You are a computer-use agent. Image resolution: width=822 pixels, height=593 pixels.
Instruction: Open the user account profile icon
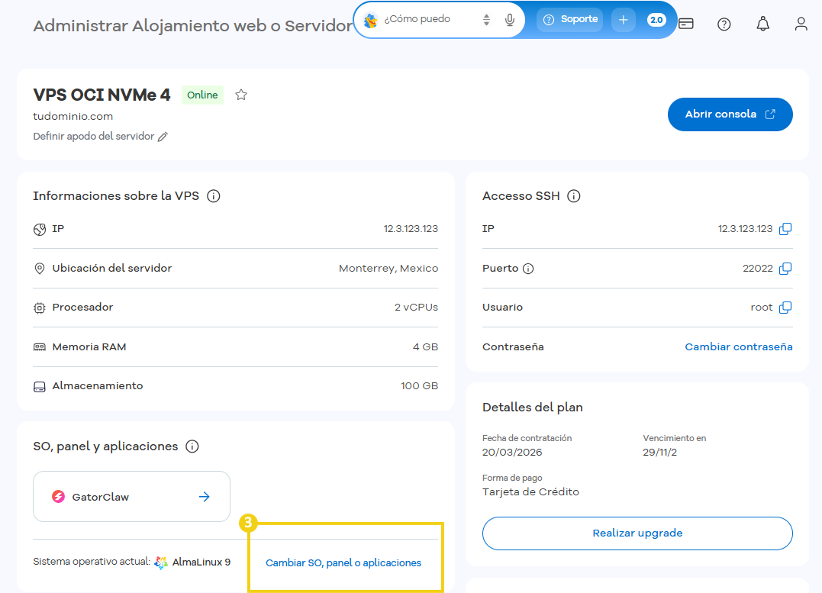[801, 24]
